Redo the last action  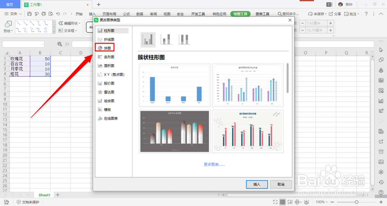pyautogui.click(x=65, y=14)
